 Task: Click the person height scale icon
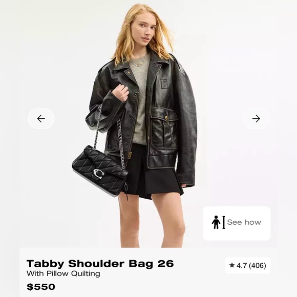218,222
